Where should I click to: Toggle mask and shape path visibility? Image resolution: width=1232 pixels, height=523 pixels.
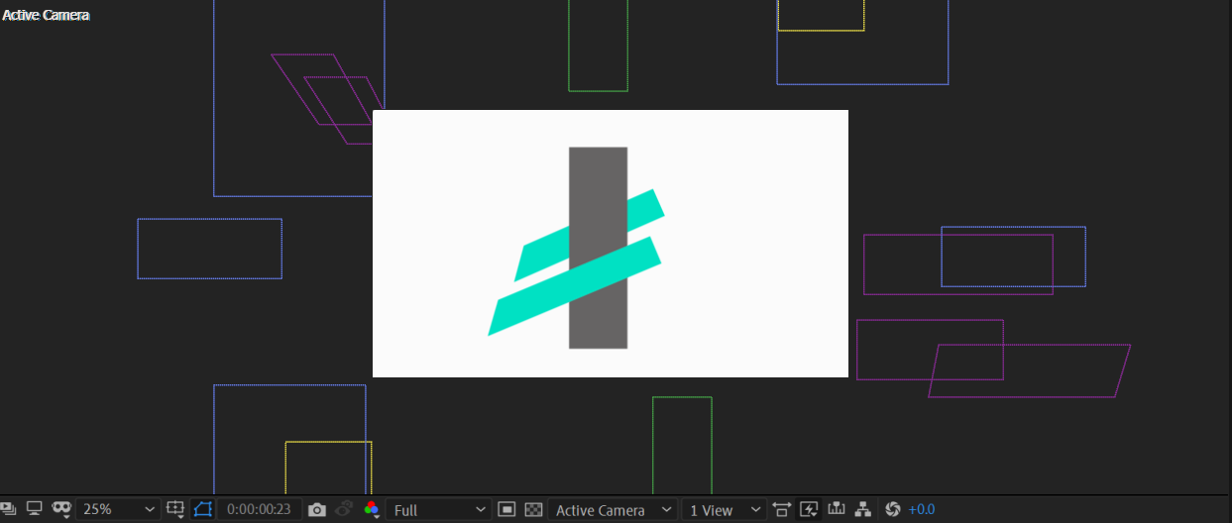tap(203, 509)
